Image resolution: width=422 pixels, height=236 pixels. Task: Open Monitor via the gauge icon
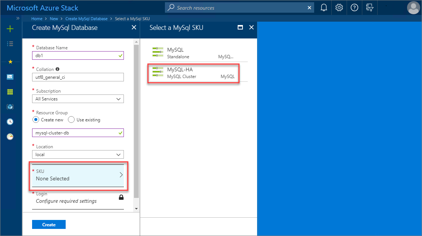10,136
